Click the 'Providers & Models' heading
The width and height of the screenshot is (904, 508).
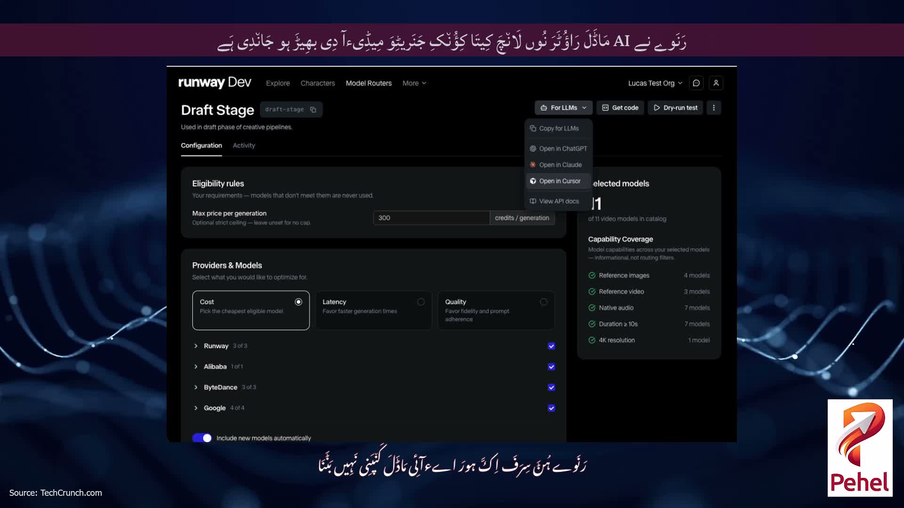227,265
